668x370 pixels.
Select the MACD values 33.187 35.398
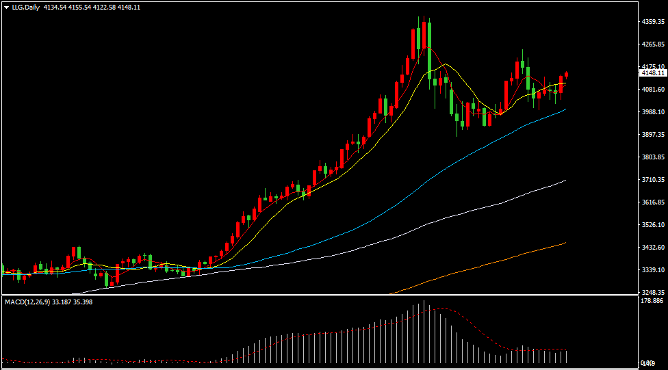73,302
